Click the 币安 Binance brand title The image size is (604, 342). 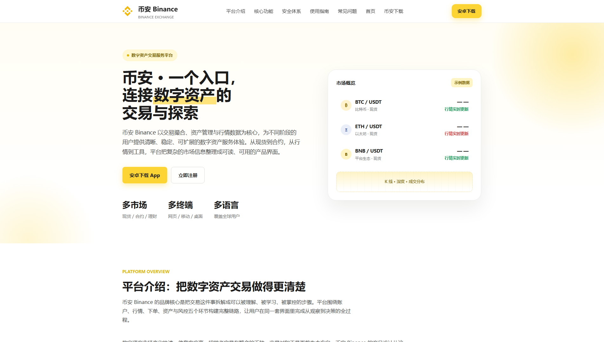tap(158, 9)
